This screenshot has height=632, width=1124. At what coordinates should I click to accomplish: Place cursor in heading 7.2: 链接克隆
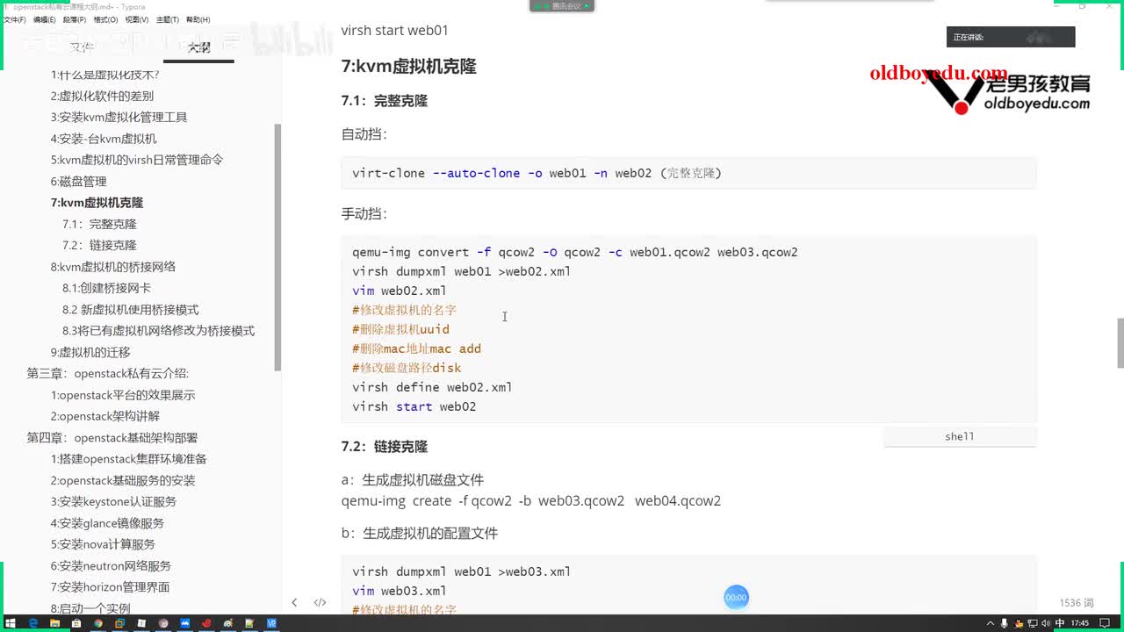click(x=385, y=447)
